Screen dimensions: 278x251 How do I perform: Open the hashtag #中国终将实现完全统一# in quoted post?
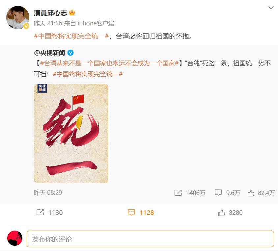[88, 74]
